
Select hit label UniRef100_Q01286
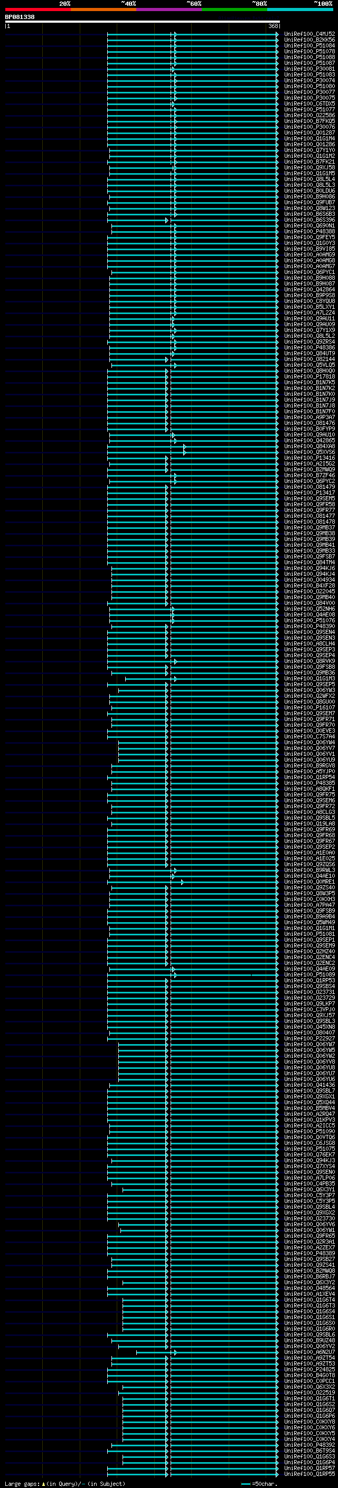coord(309,145)
